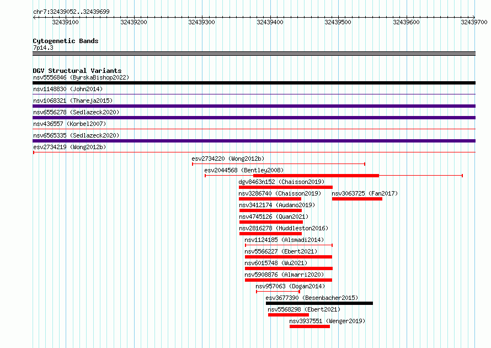Open nsv6565335 (Sedlazeck2020) variant label
Screen dimensions: 491x348
[x=76, y=135]
